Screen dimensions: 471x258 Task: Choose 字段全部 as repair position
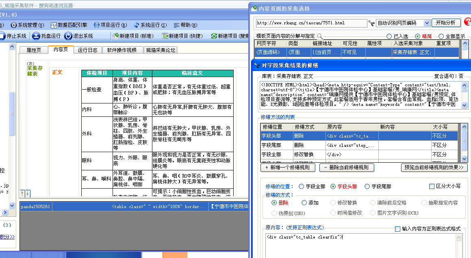pyautogui.click(x=301, y=187)
